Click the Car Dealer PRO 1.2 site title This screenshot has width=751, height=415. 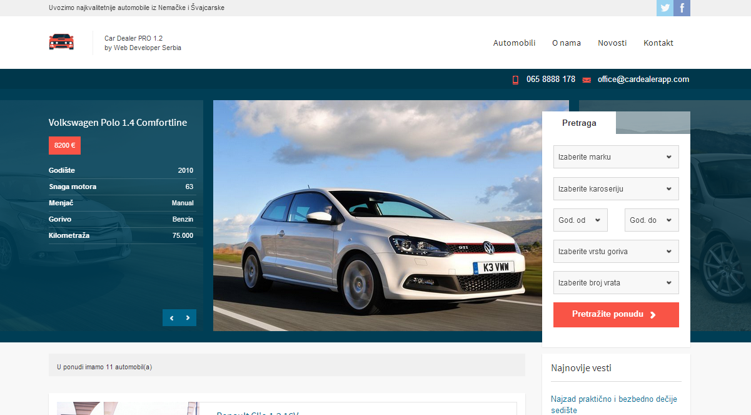[133, 38]
